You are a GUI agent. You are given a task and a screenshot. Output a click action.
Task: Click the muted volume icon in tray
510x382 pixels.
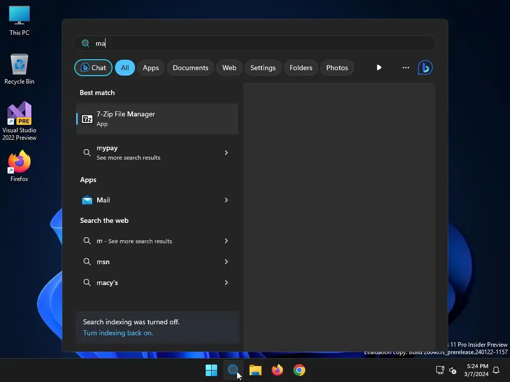(453, 370)
